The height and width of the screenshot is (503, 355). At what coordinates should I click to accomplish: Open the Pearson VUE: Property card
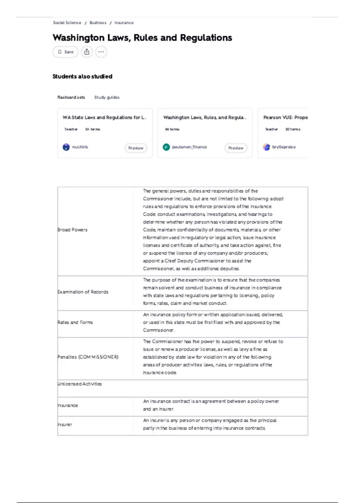click(286, 117)
